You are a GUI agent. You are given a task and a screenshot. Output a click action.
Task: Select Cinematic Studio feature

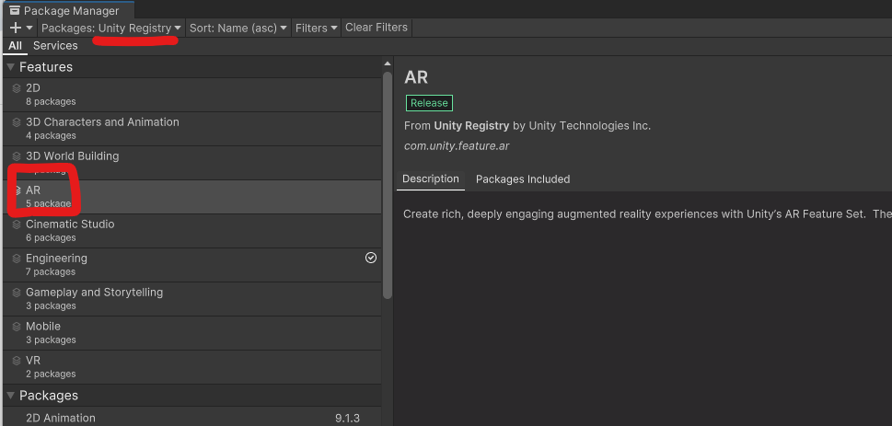(x=192, y=231)
